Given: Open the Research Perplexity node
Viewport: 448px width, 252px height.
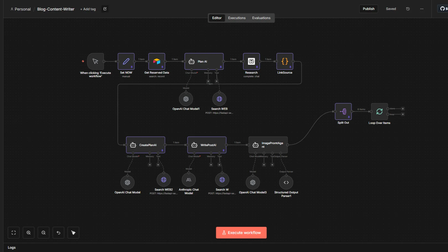Looking at the screenshot, I should [x=251, y=61].
